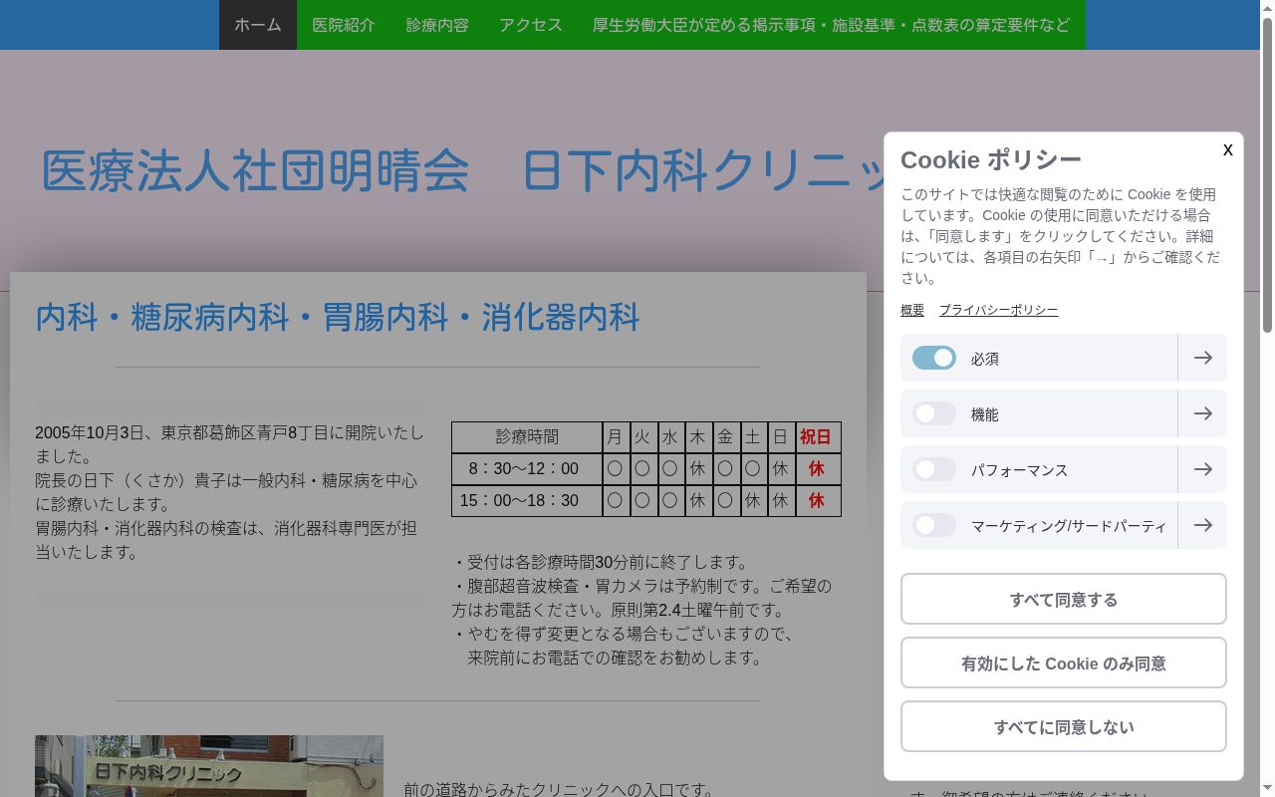Screen dimensions: 1275x797
Task: Expand details arrow for マーケティング/サードパーティ cookies
Action: (x=1202, y=525)
